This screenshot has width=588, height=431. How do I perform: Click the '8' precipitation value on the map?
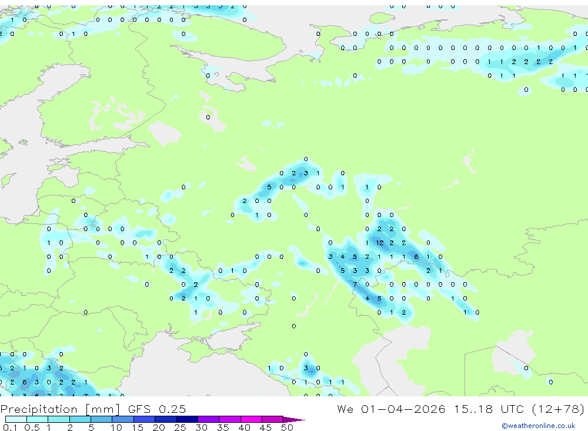(x=416, y=256)
